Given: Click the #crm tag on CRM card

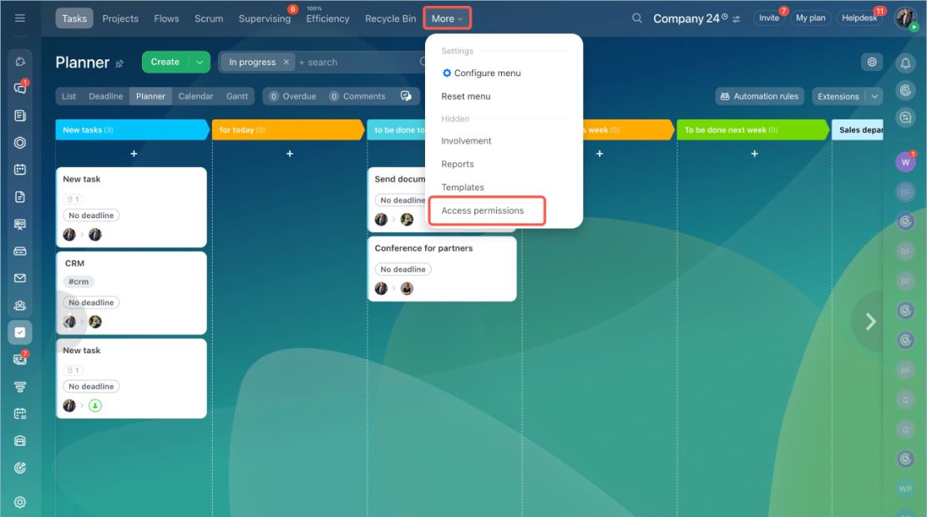Looking at the screenshot, I should [x=79, y=281].
